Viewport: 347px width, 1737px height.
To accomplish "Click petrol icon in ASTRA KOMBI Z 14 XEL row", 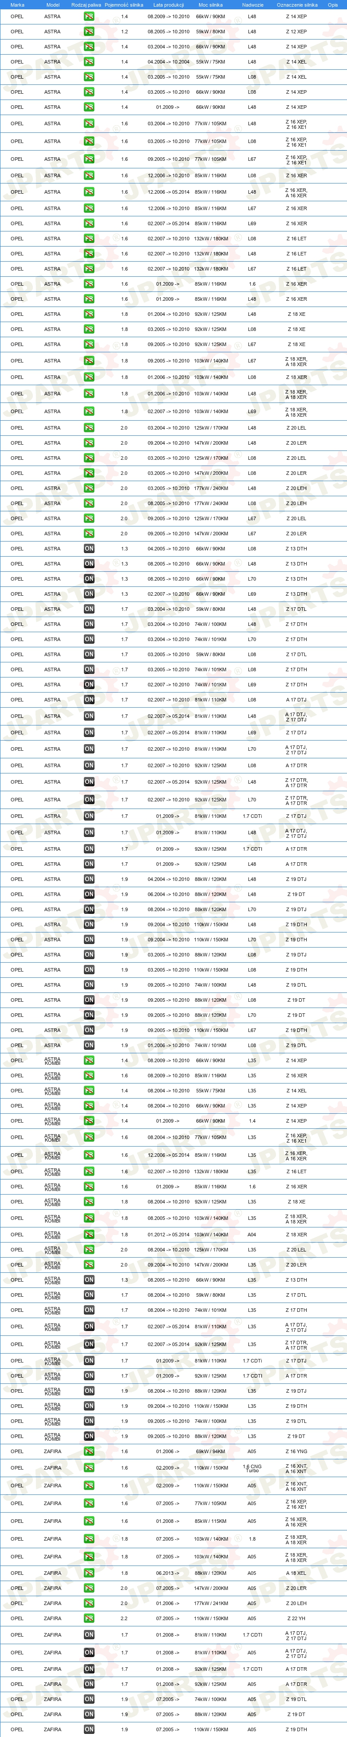I will click(x=89, y=1090).
